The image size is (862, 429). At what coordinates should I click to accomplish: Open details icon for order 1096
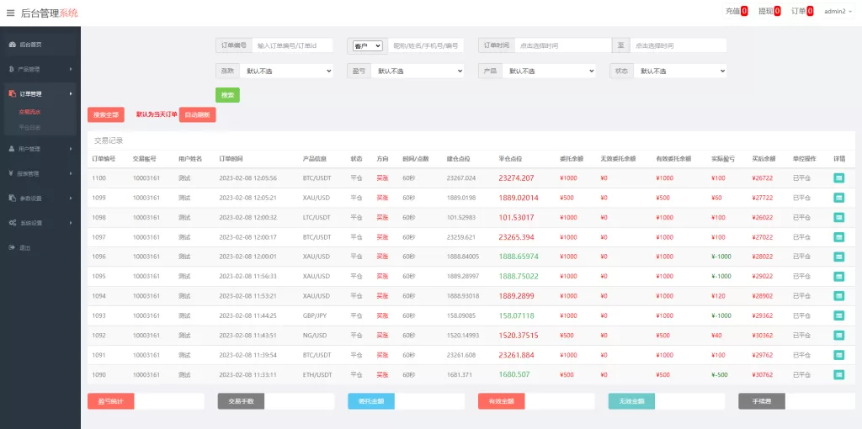click(839, 257)
